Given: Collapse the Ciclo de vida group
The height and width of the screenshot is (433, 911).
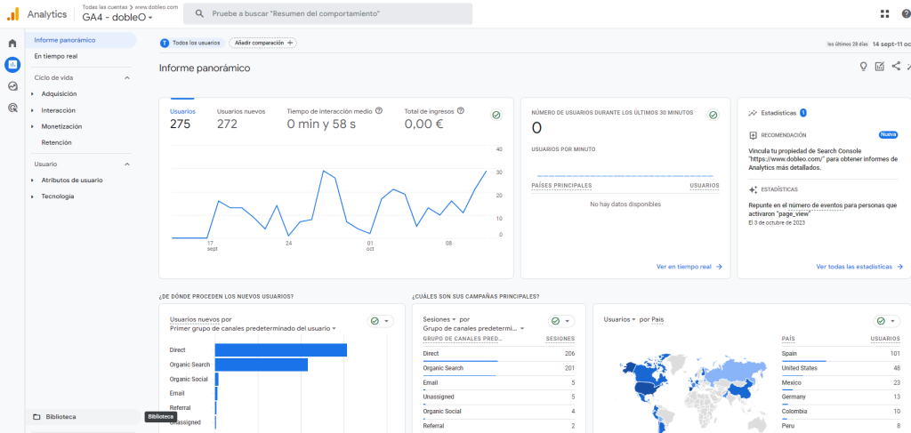Looking at the screenshot, I should tap(126, 77).
